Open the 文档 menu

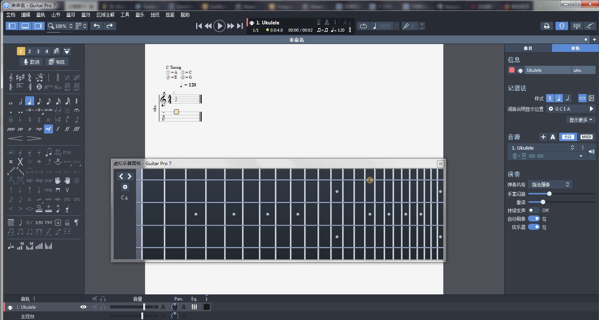click(11, 15)
